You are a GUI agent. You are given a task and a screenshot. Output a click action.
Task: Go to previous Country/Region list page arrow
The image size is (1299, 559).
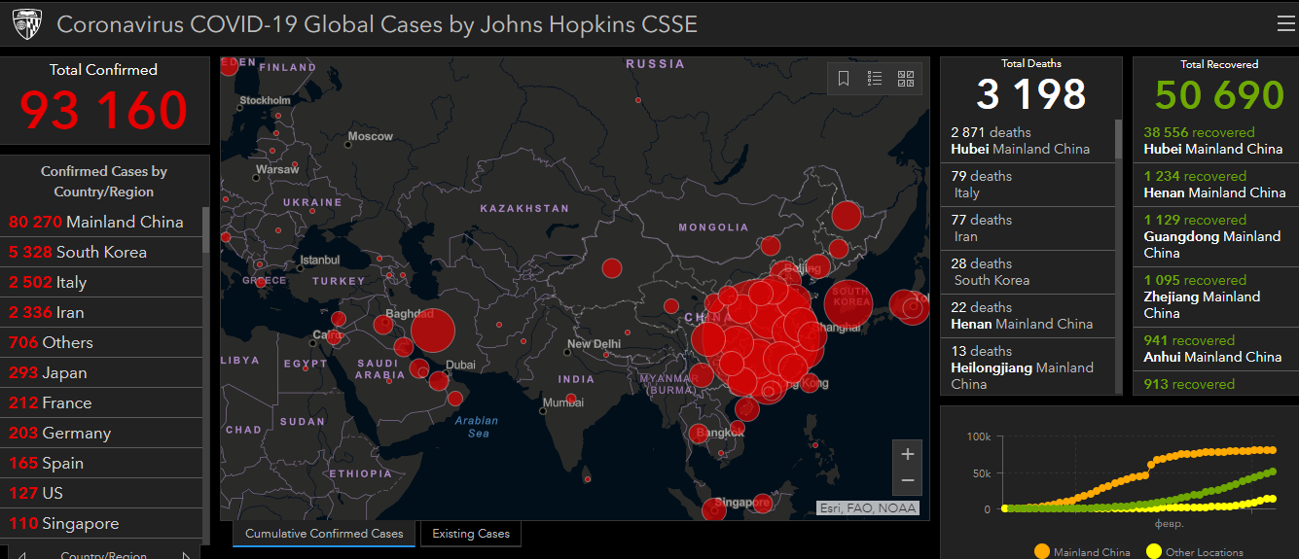pyautogui.click(x=21, y=556)
